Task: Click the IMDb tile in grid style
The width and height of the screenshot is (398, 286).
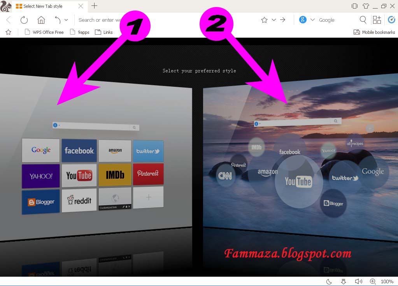Action: 115,175
